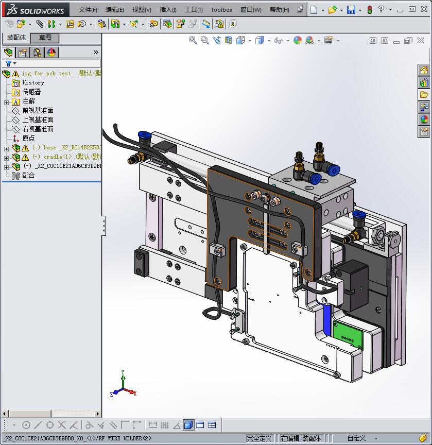This screenshot has width=432, height=445.
Task: Open the tree filter funnel dropdown
Action: pyautogui.click(x=11, y=63)
